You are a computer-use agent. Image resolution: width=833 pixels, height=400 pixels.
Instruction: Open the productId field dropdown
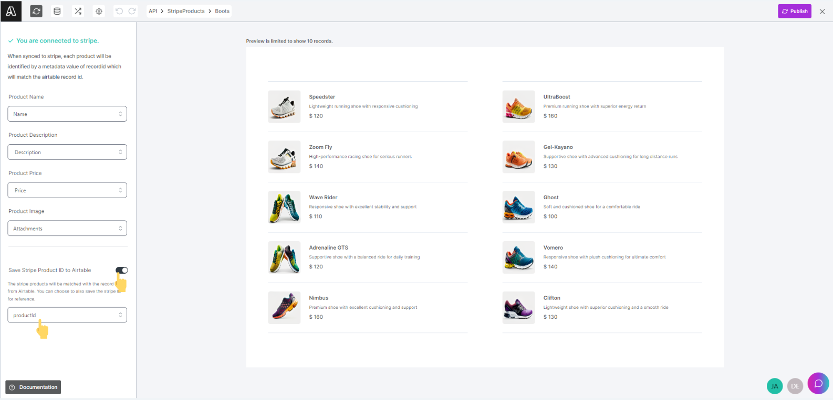tap(67, 315)
